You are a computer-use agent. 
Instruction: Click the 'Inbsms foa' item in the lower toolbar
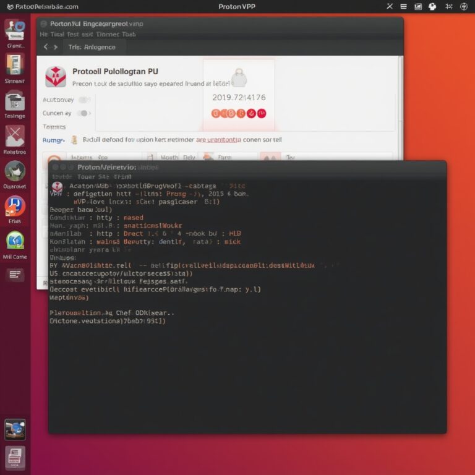(89, 158)
